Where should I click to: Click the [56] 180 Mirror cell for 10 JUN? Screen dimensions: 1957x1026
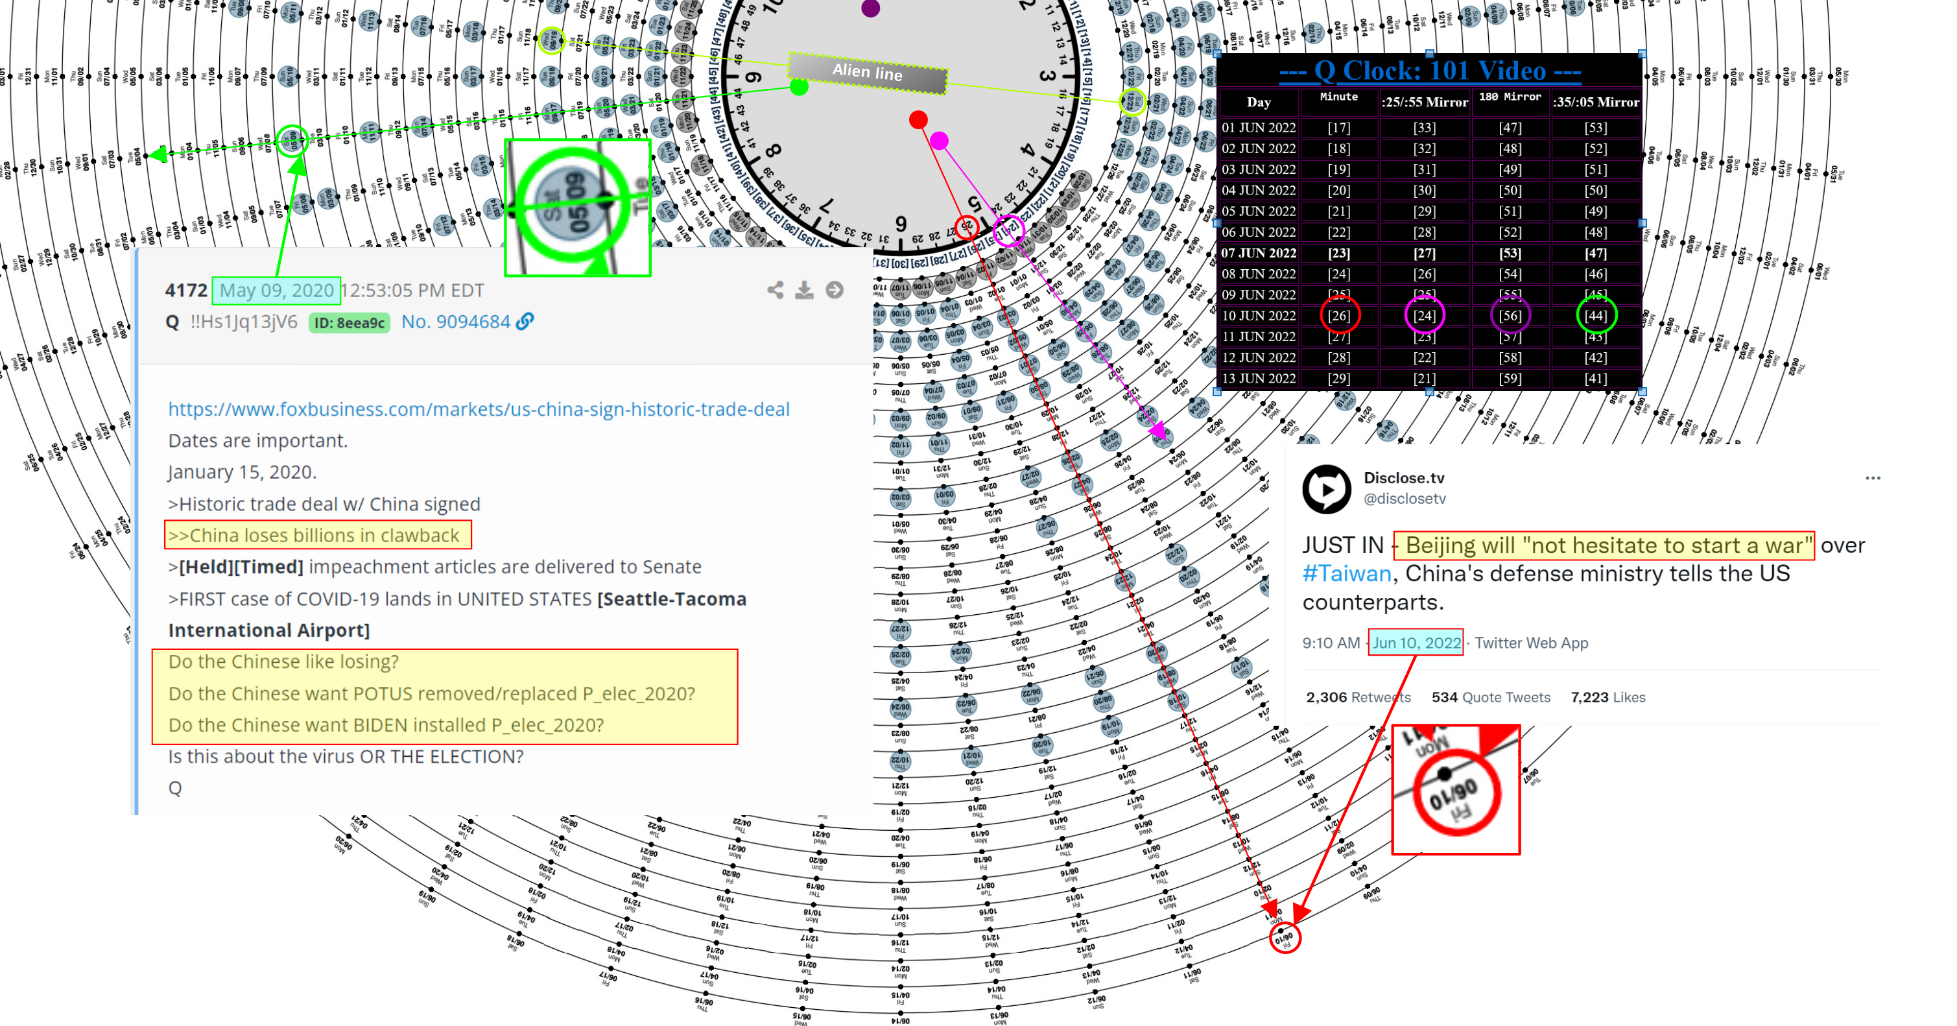pos(1510,315)
